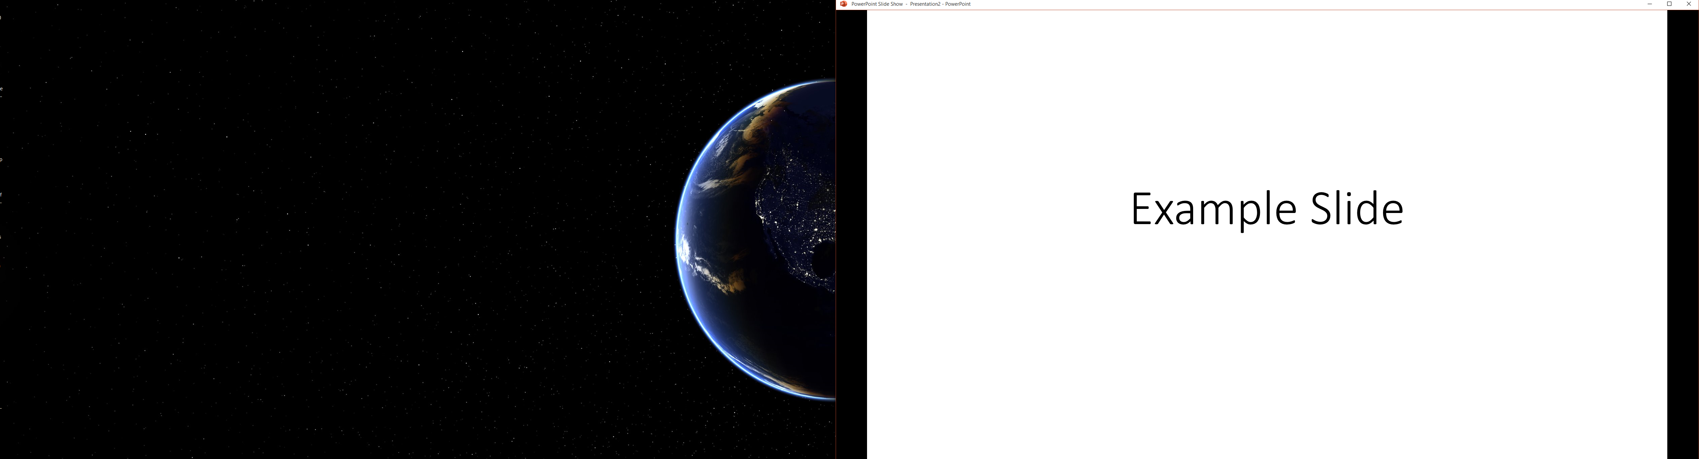The height and width of the screenshot is (459, 1699).
Task: Click the empty starry desktop background
Action: 330,231
